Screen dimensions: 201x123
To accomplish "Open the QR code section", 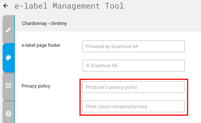I will pyautogui.click(x=8, y=86).
